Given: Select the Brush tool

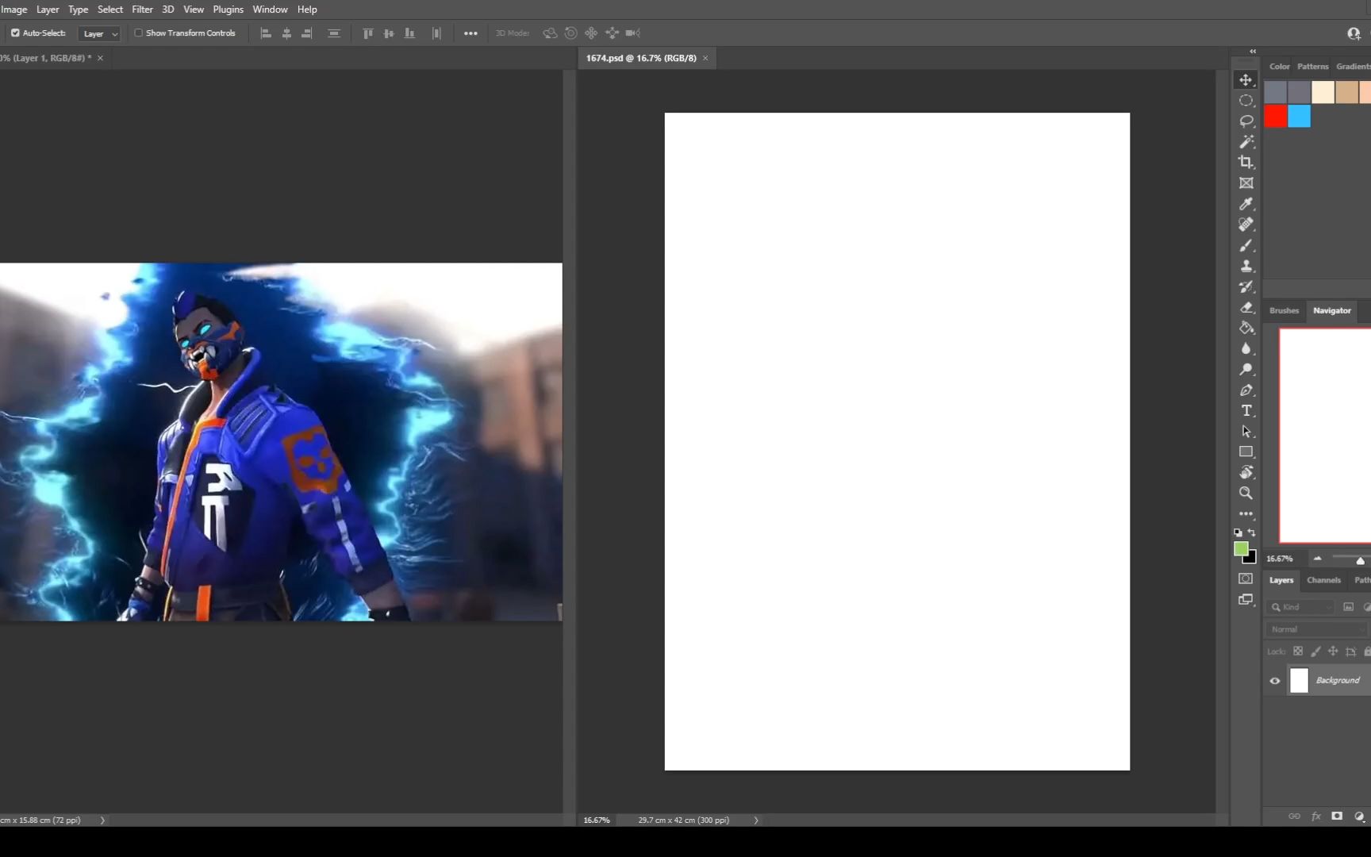Looking at the screenshot, I should pos(1246,245).
